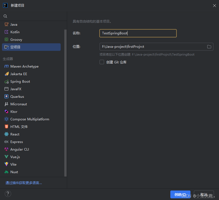Click the empty project folder icon
Image resolution: width=219 pixels, height=200 pixels.
point(6,47)
